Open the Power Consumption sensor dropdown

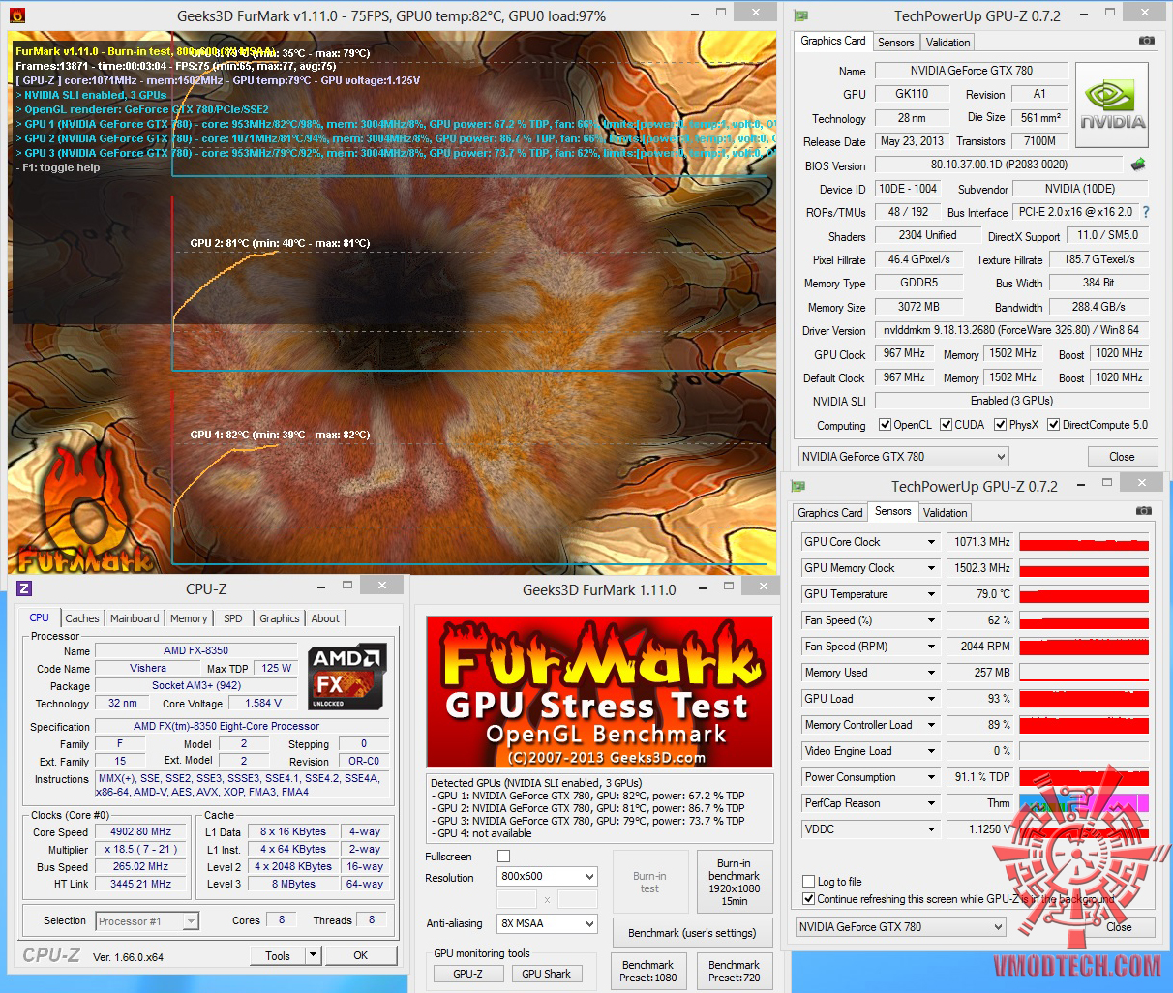pyautogui.click(x=931, y=777)
